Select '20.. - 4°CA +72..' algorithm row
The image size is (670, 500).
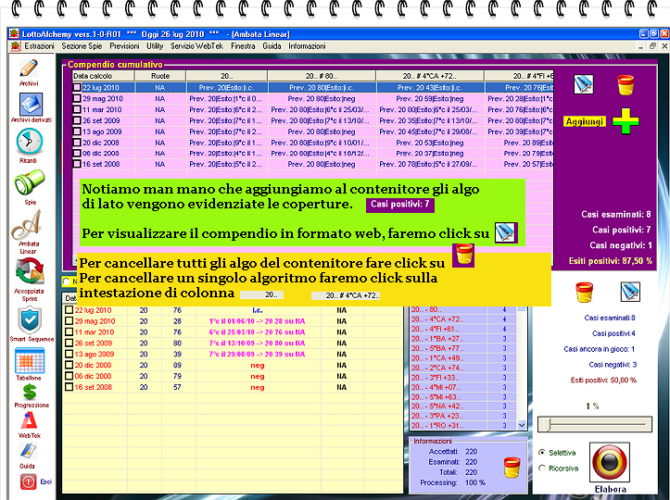pyautogui.click(x=463, y=319)
